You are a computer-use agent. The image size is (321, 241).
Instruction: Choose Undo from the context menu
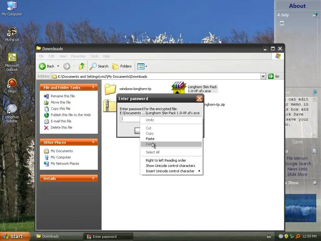[x=171, y=120]
